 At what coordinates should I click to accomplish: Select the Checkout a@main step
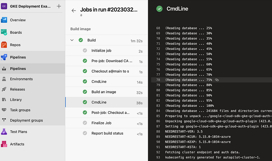tap(106, 71)
